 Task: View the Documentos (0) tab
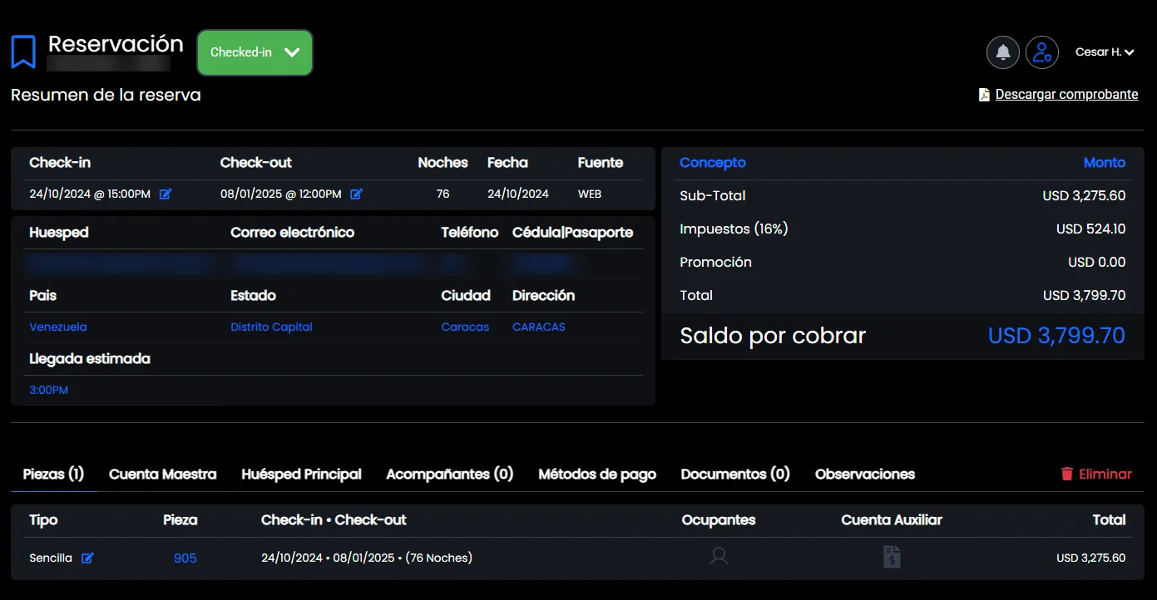[735, 474]
